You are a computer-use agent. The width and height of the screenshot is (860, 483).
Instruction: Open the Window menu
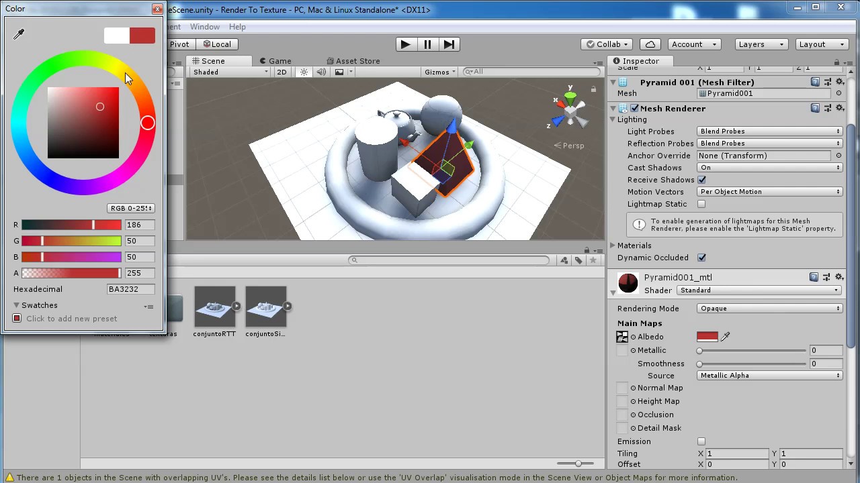(205, 27)
